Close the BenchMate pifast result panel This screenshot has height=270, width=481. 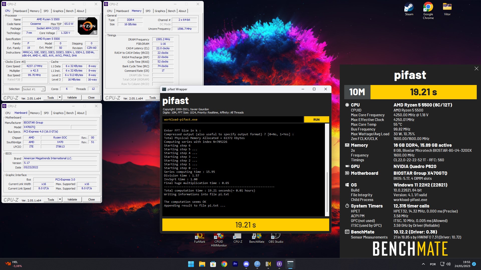pyautogui.click(x=476, y=68)
